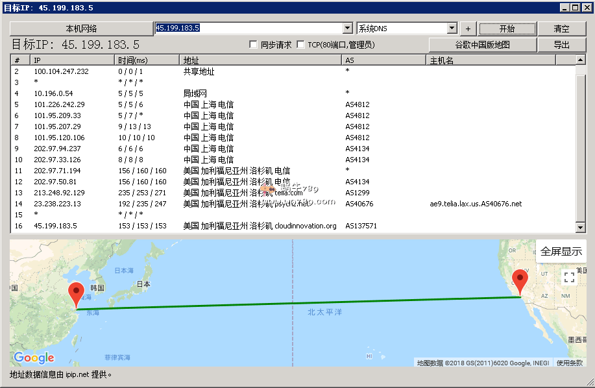Enable the 同步请求 checkbox
595x388 pixels.
point(254,45)
